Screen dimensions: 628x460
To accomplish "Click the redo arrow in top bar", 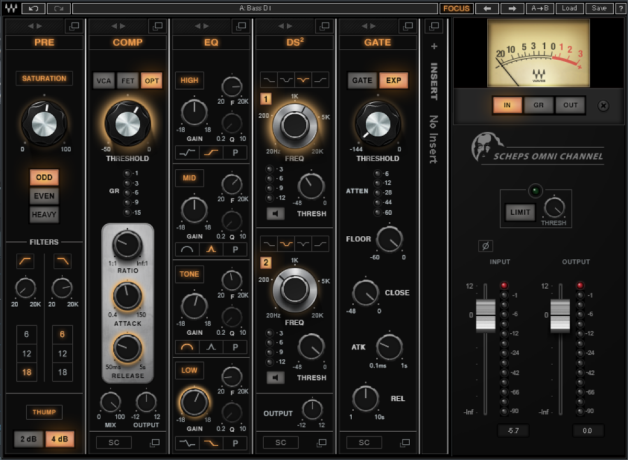I will pyautogui.click(x=59, y=8).
